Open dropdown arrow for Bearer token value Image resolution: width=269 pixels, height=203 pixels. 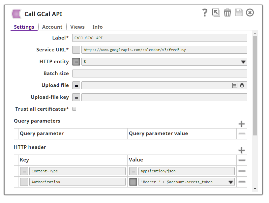click(231, 182)
